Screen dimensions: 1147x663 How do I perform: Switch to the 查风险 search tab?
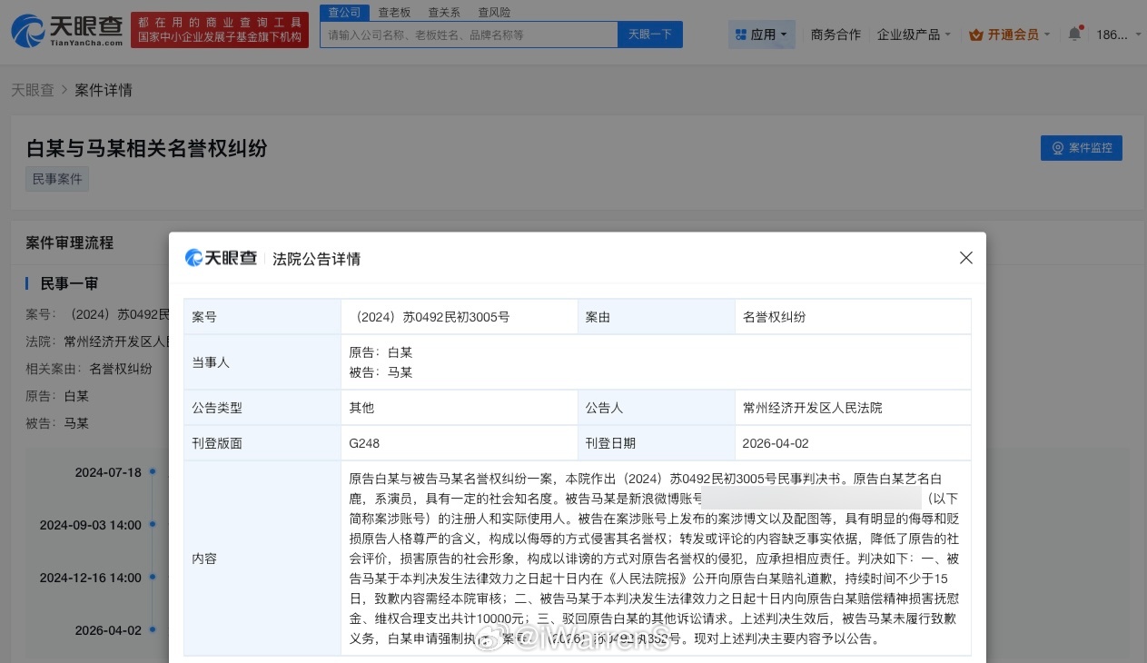coord(494,12)
